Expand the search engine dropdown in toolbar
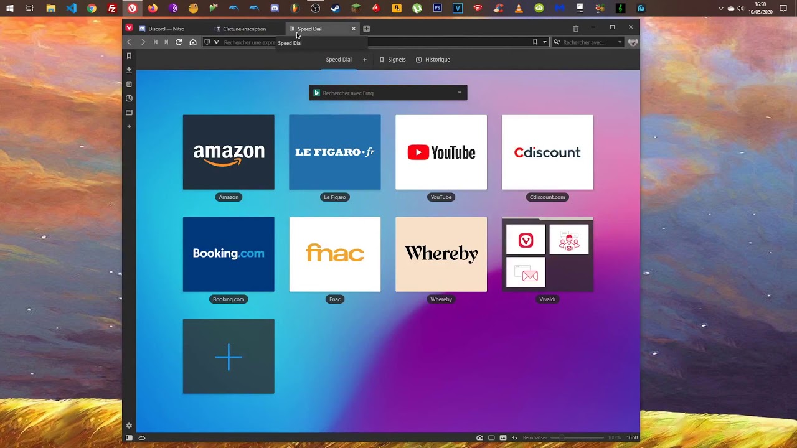 point(620,42)
